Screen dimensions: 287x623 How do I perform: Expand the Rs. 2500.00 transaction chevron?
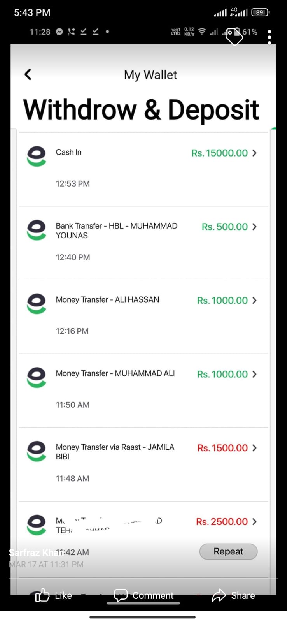click(x=254, y=521)
